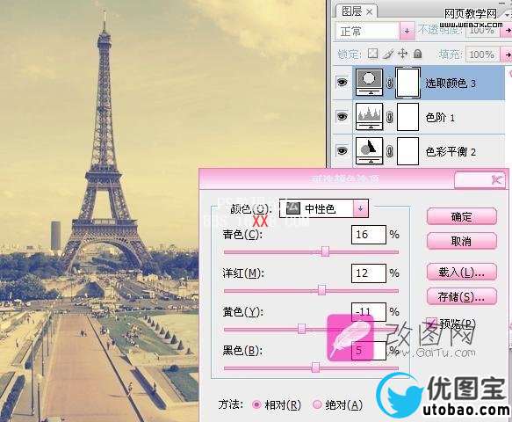
Task: Click the lock position move icon
Action: click(x=402, y=54)
